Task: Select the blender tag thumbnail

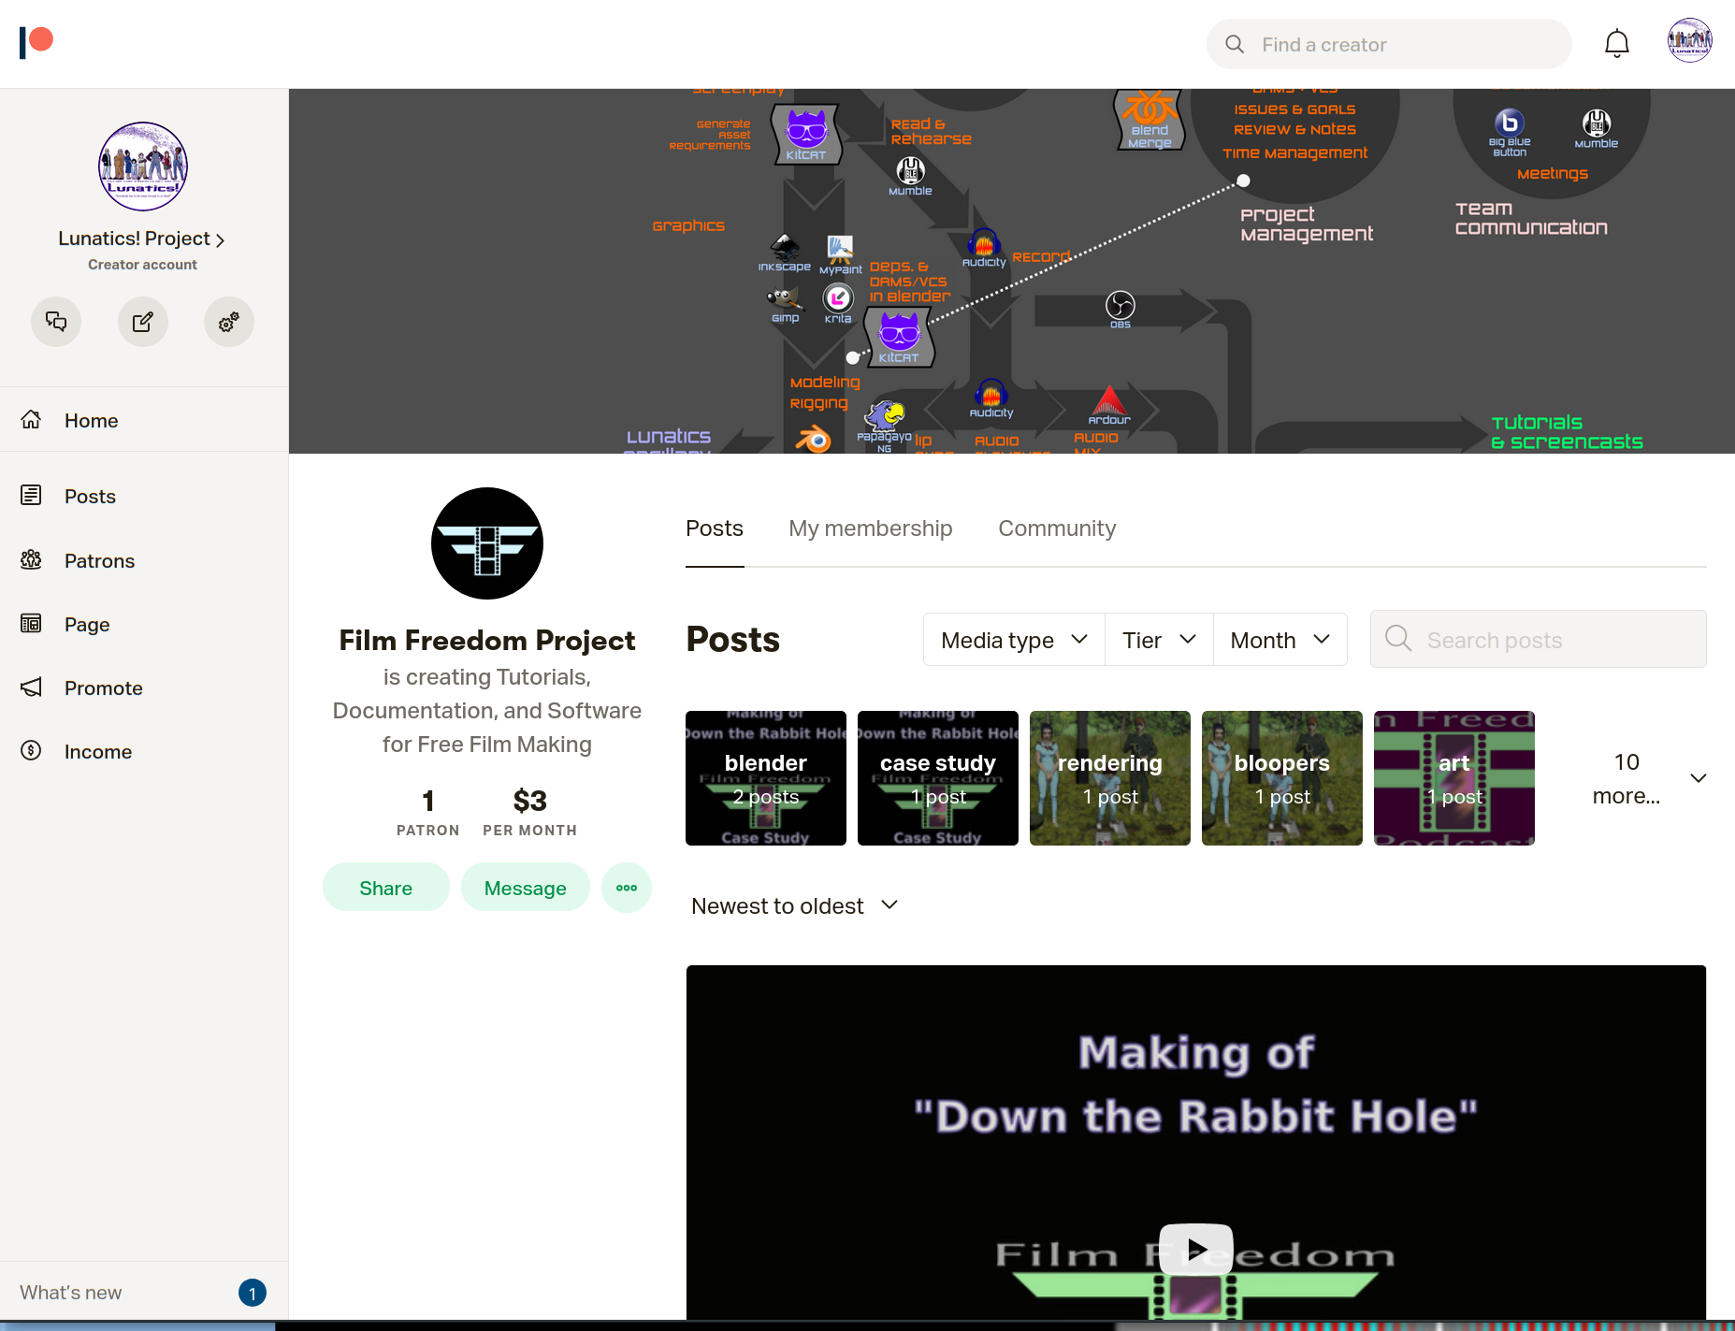Action: point(765,778)
